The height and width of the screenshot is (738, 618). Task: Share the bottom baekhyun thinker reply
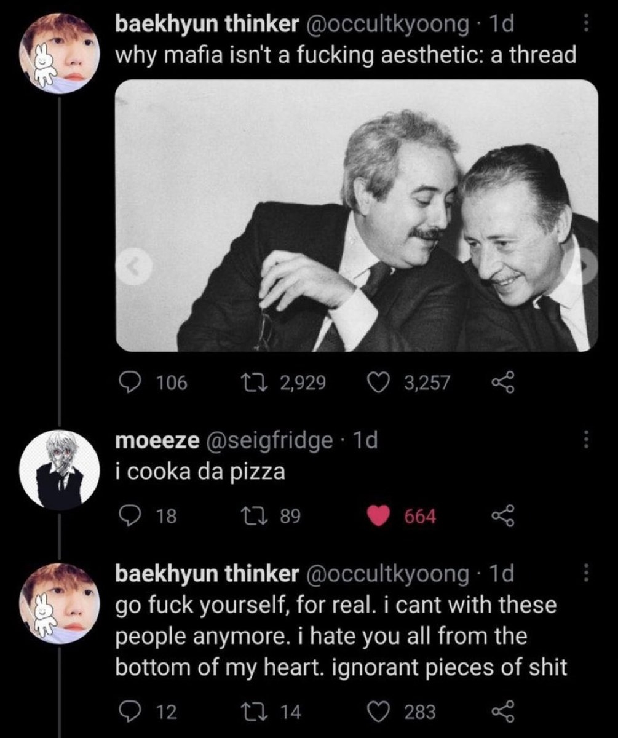click(502, 712)
